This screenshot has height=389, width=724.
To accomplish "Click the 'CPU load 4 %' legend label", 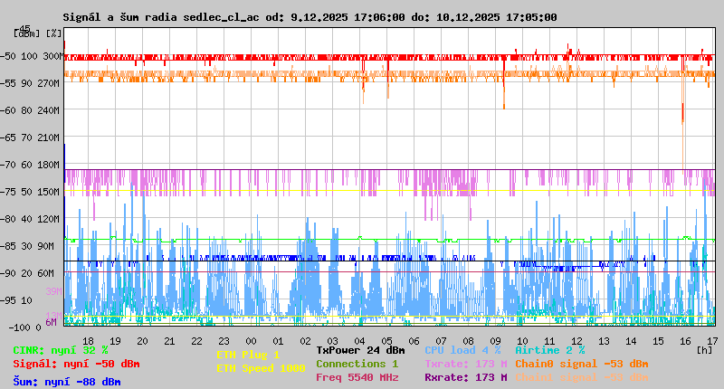I will click(462, 350).
